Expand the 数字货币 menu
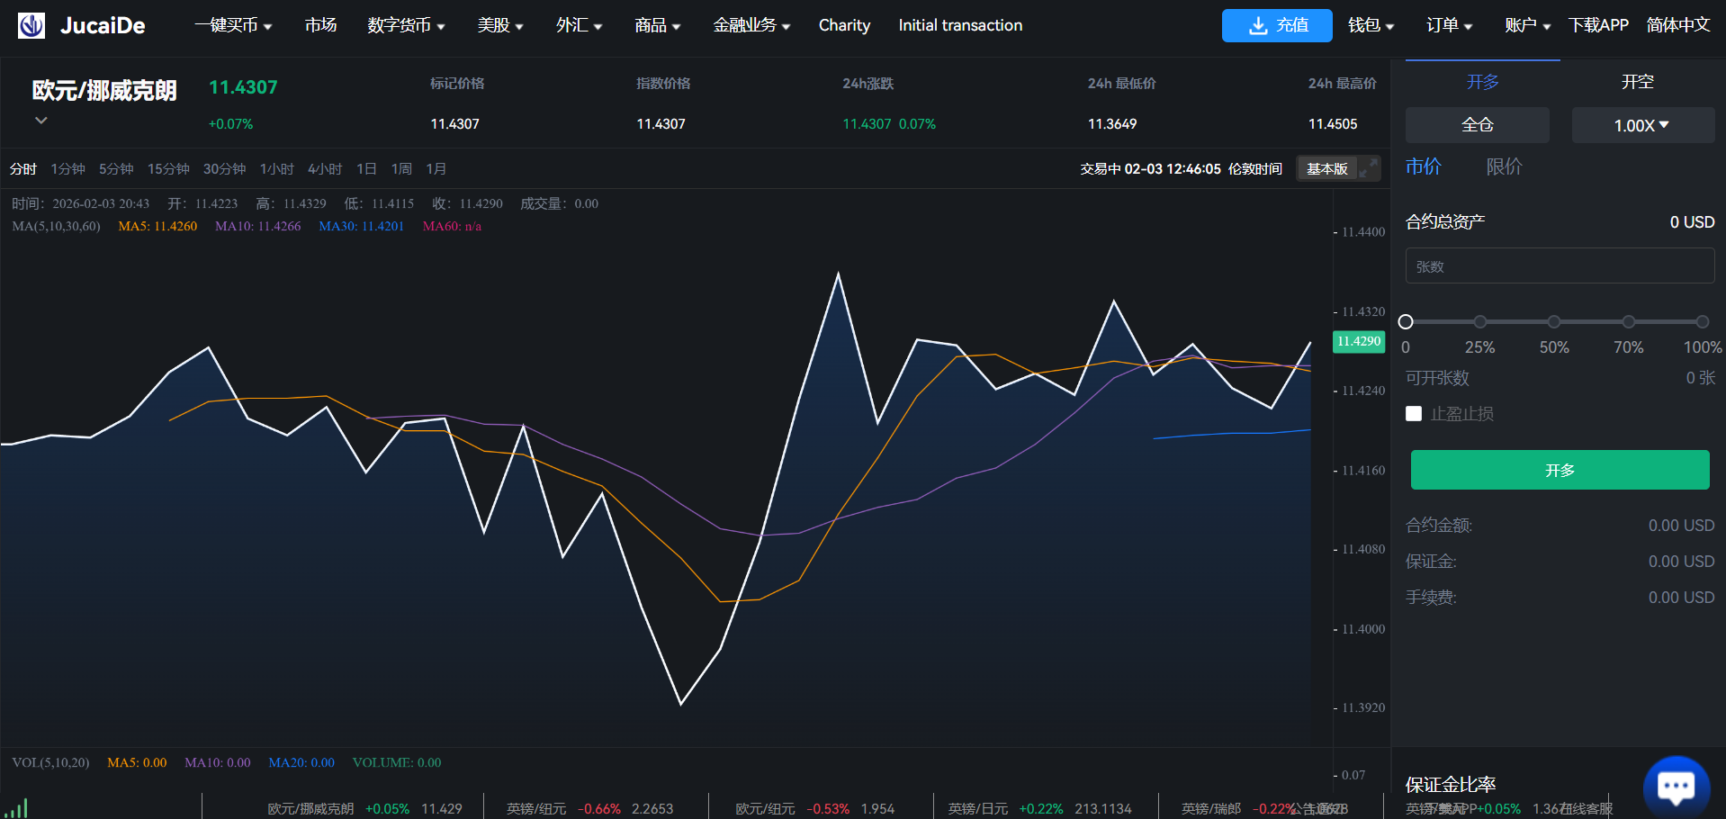The image size is (1726, 819). (406, 25)
